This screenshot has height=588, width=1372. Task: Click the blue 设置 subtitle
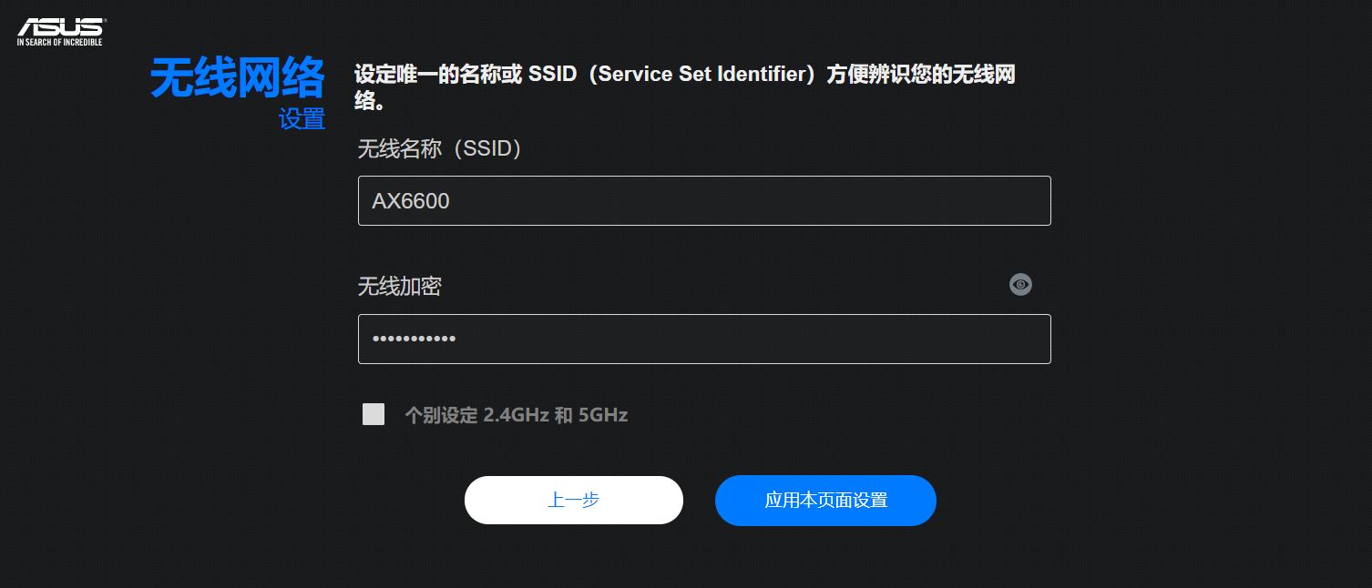[x=302, y=119]
